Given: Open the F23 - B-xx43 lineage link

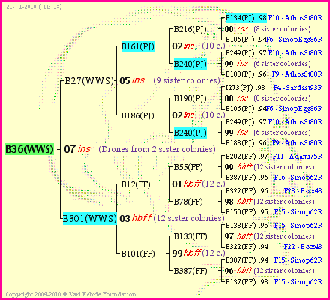Looking at the screenshot, I should point(303,191).
